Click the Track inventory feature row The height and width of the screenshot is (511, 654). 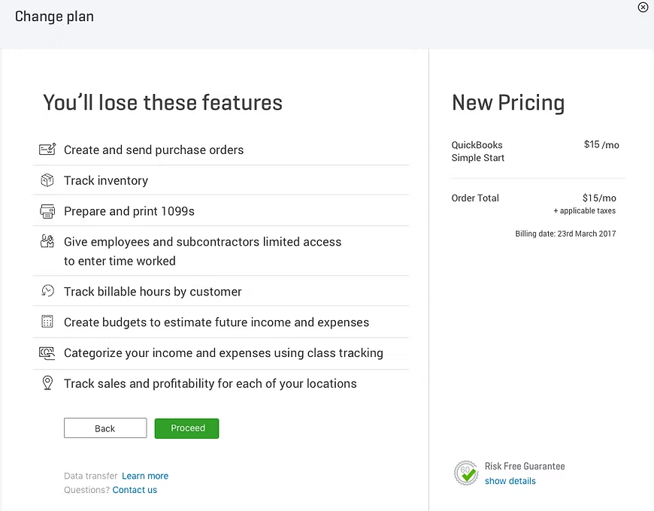(220, 180)
